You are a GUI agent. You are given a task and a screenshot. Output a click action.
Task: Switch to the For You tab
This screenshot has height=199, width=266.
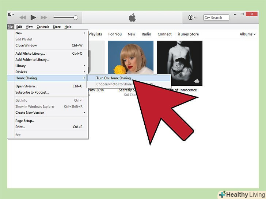tap(115, 34)
